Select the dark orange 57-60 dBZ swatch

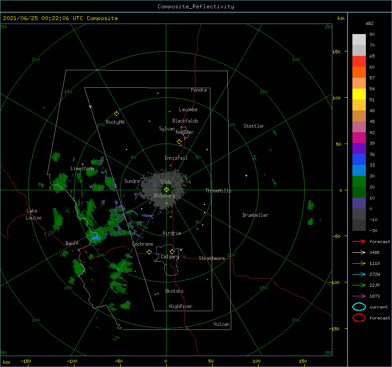pyautogui.click(x=359, y=72)
